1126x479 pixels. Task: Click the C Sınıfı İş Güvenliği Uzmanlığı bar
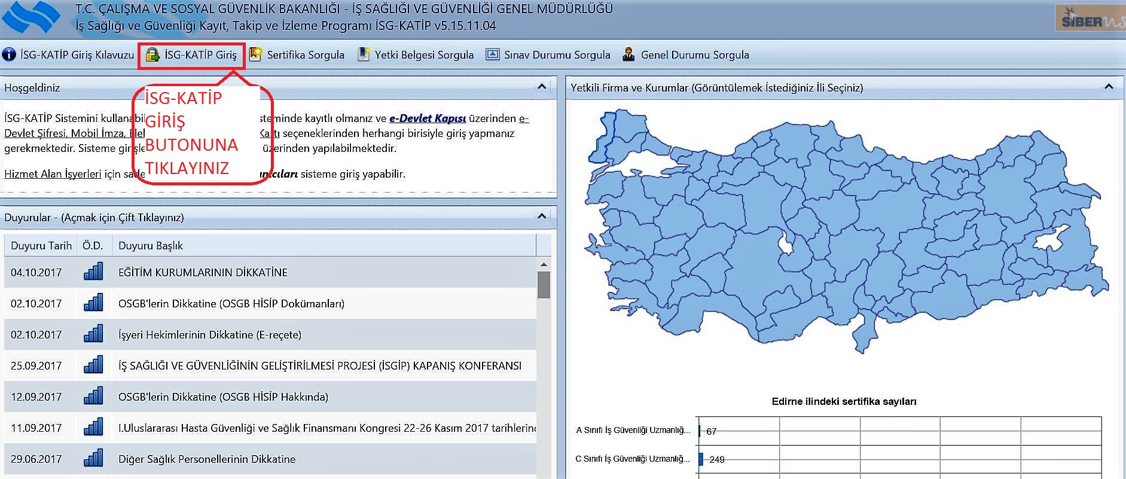[x=700, y=459]
